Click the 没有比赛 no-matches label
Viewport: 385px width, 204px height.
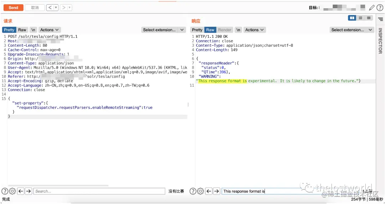(176, 191)
